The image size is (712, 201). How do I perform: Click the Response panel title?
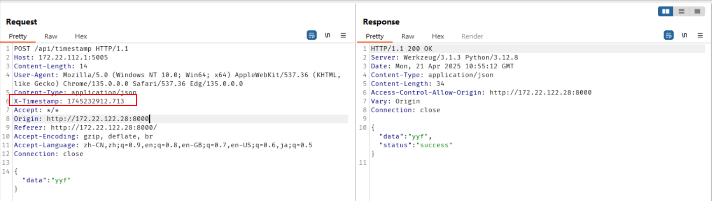point(381,22)
